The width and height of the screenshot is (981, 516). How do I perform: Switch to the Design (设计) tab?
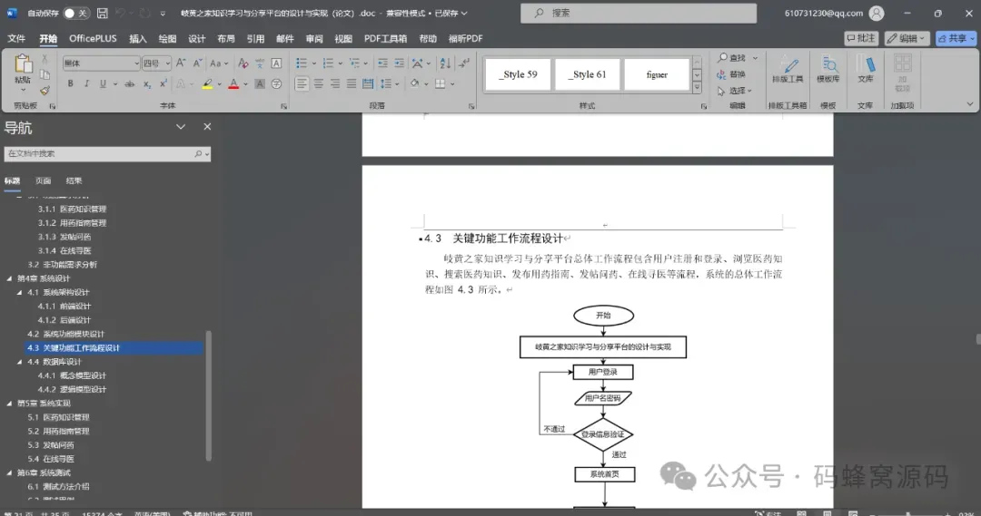pyautogui.click(x=196, y=39)
